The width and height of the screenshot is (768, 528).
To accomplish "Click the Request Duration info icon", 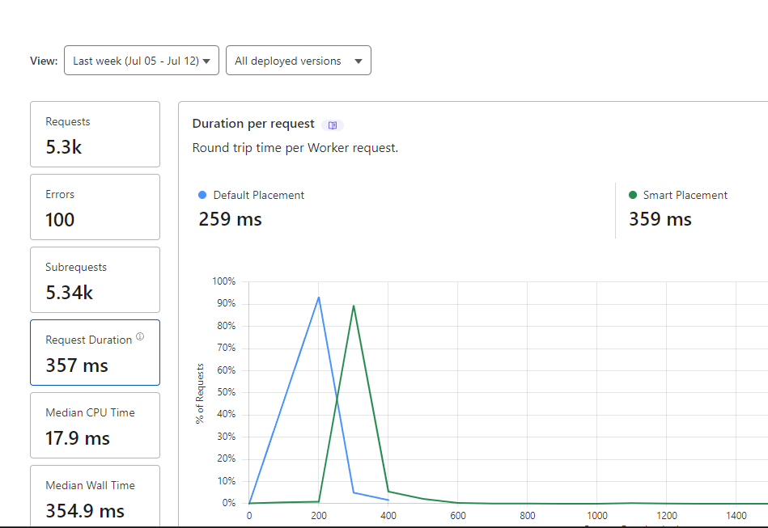I will [x=140, y=336].
